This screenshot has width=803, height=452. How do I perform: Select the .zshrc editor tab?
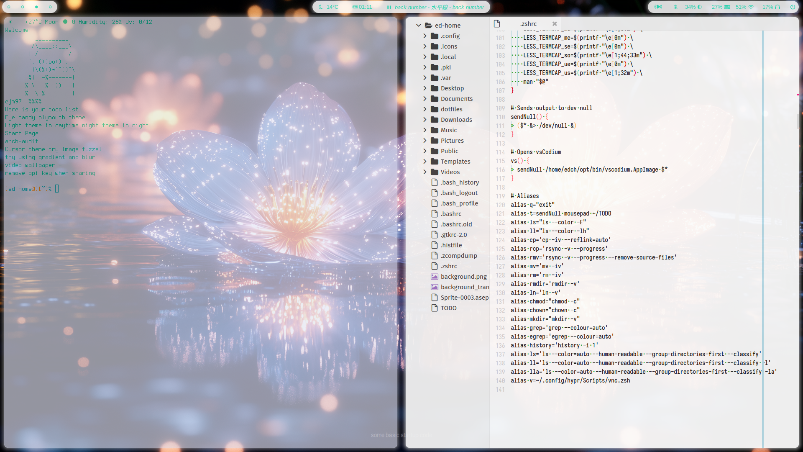tap(528, 24)
